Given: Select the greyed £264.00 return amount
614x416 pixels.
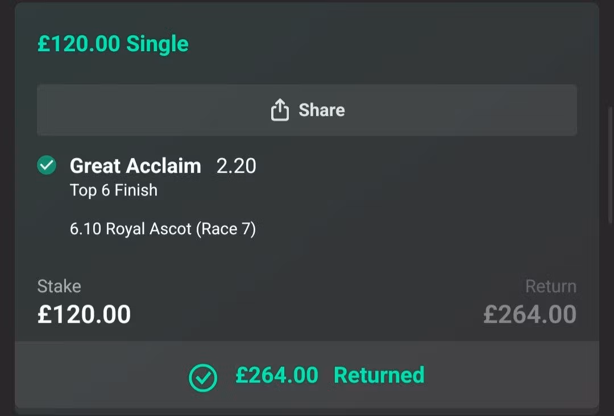Looking at the screenshot, I should tap(530, 314).
